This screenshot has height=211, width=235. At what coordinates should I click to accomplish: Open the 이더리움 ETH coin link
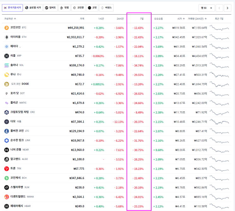[18, 37]
